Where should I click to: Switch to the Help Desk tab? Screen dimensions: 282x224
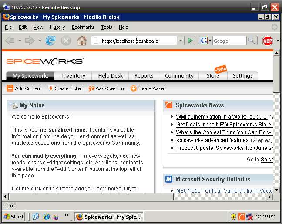tap(111, 76)
